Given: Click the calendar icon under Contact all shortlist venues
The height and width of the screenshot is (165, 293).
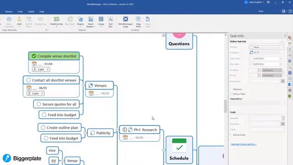Looking at the screenshot, I should [x=29, y=88].
